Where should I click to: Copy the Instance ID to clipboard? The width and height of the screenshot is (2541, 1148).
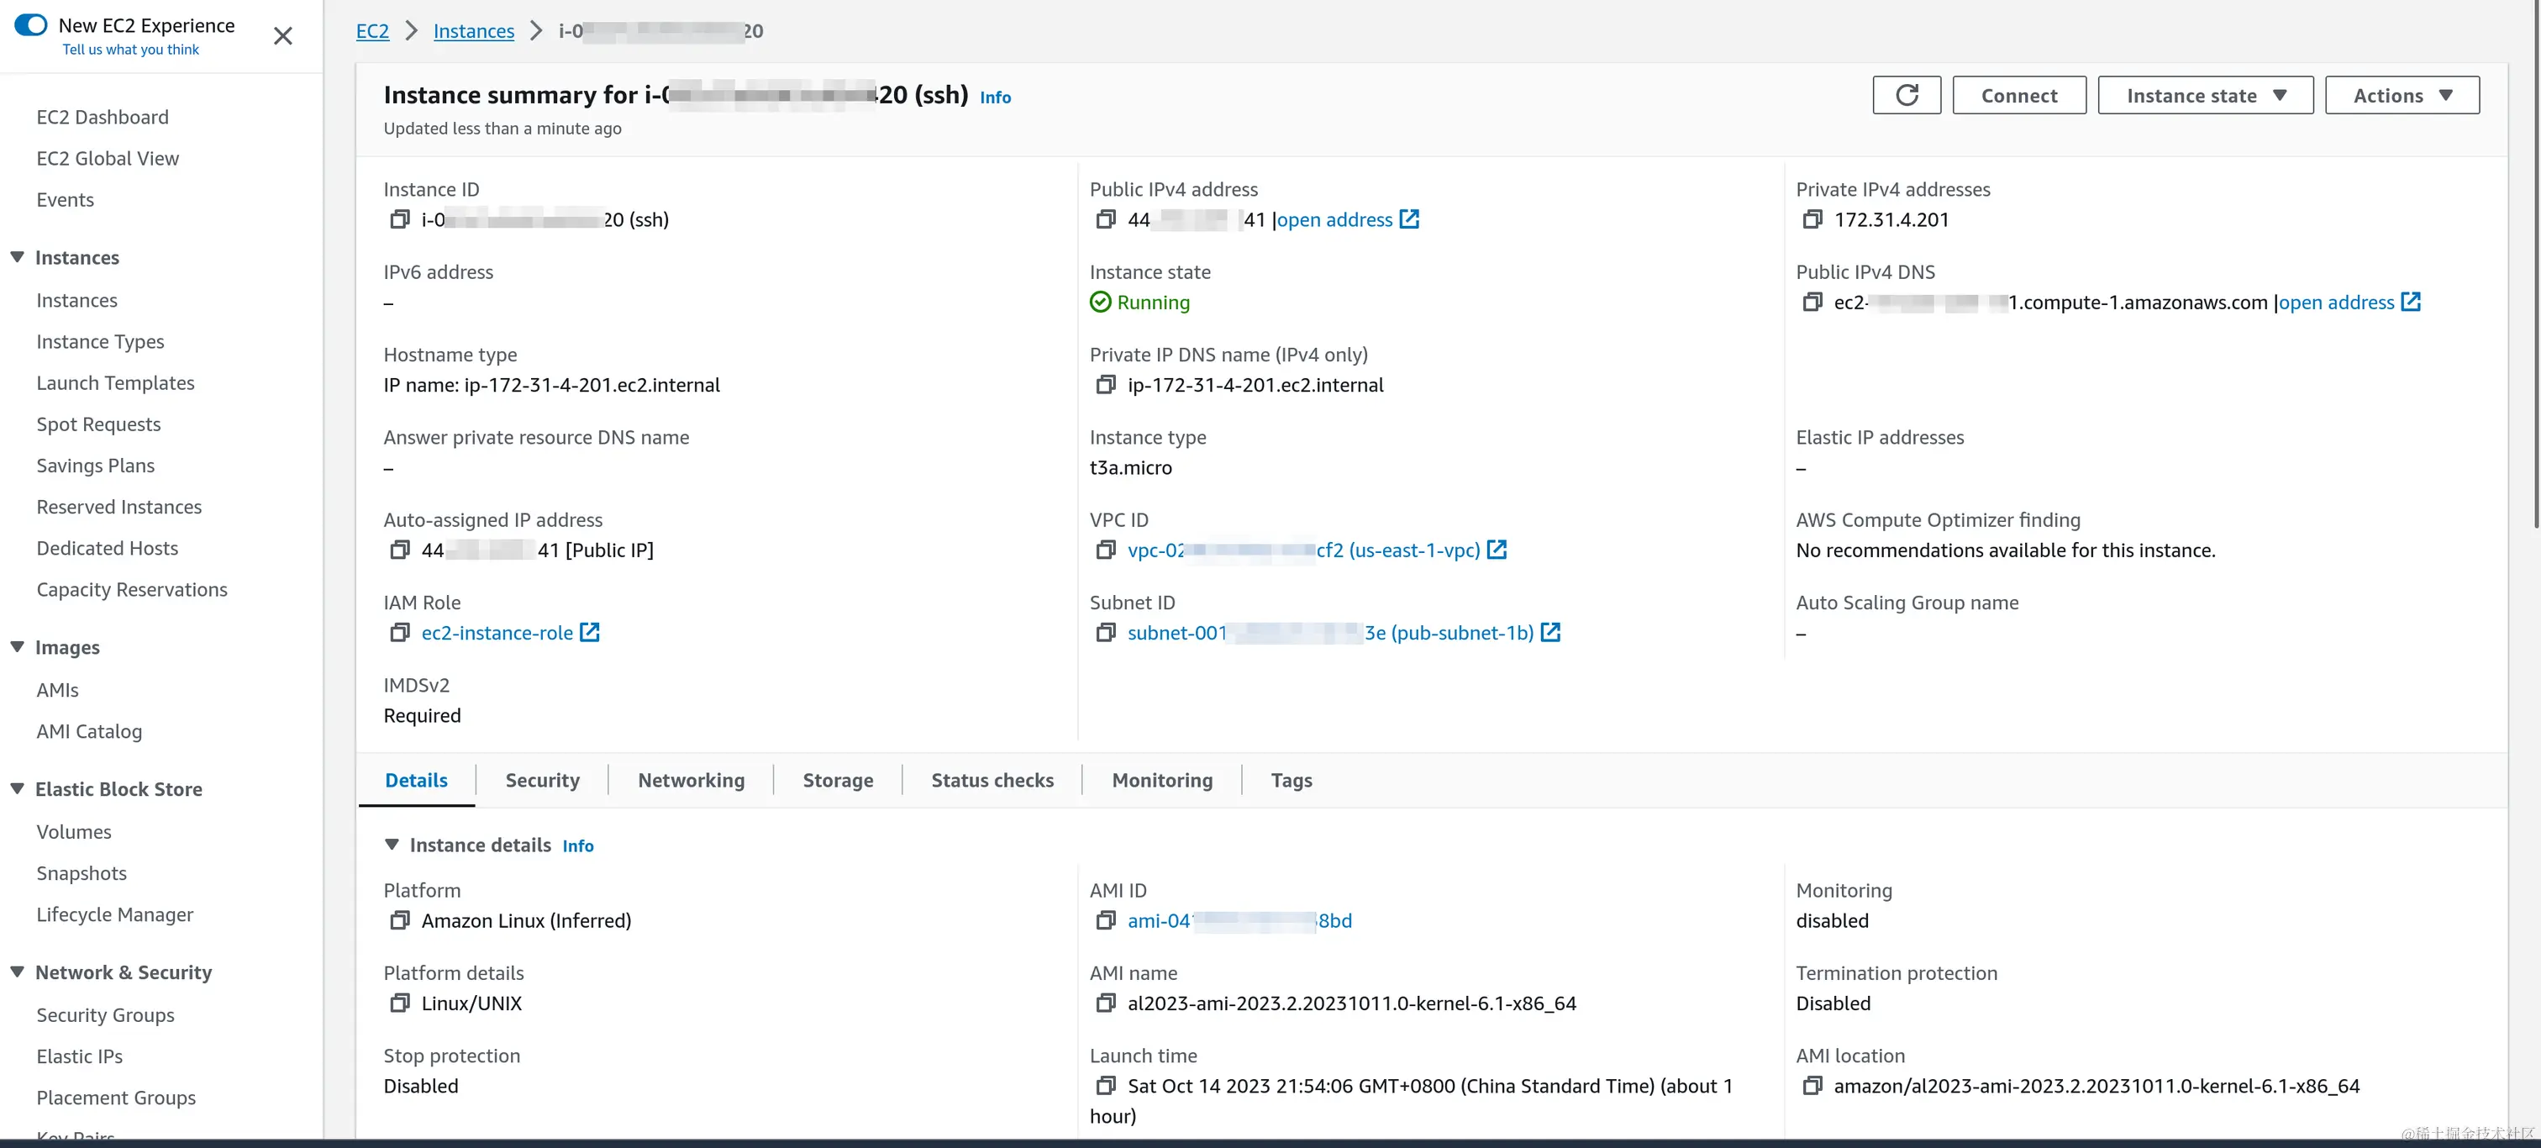click(398, 219)
